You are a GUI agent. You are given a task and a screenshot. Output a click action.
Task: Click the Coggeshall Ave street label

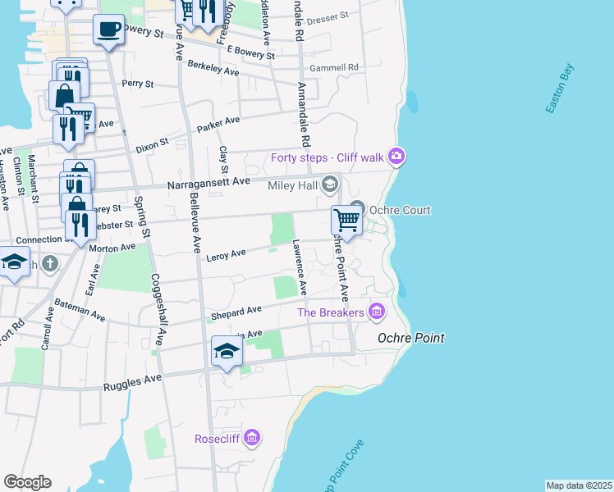(x=159, y=309)
